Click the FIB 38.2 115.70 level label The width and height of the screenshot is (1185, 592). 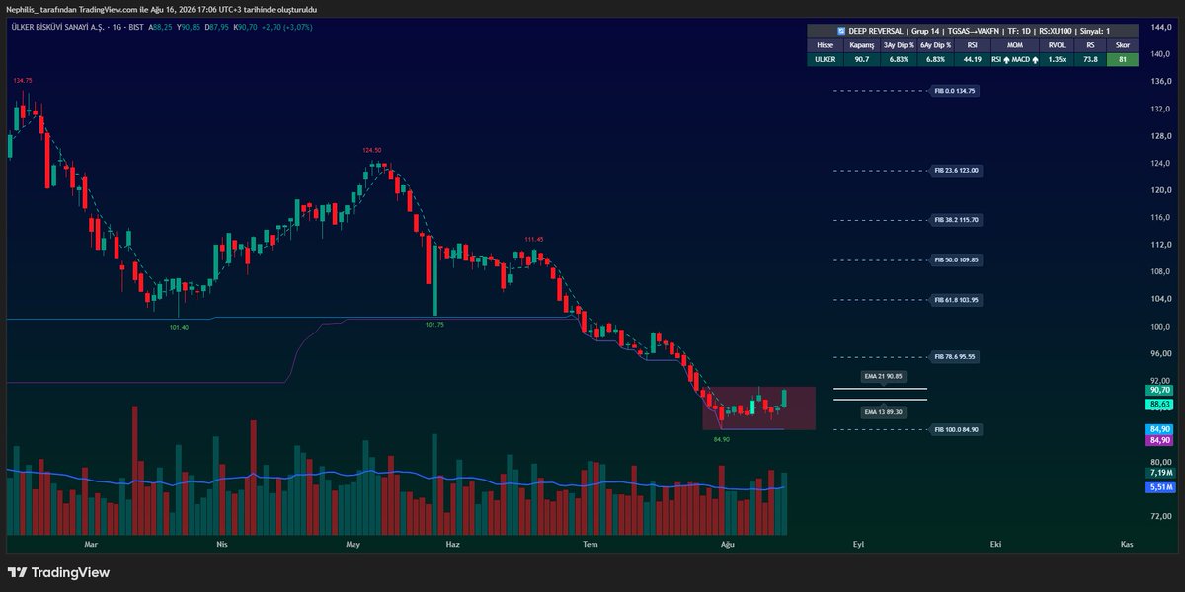[x=957, y=220]
